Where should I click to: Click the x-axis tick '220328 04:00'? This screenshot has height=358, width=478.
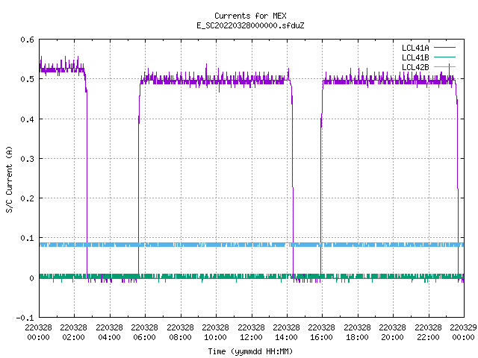(x=109, y=333)
